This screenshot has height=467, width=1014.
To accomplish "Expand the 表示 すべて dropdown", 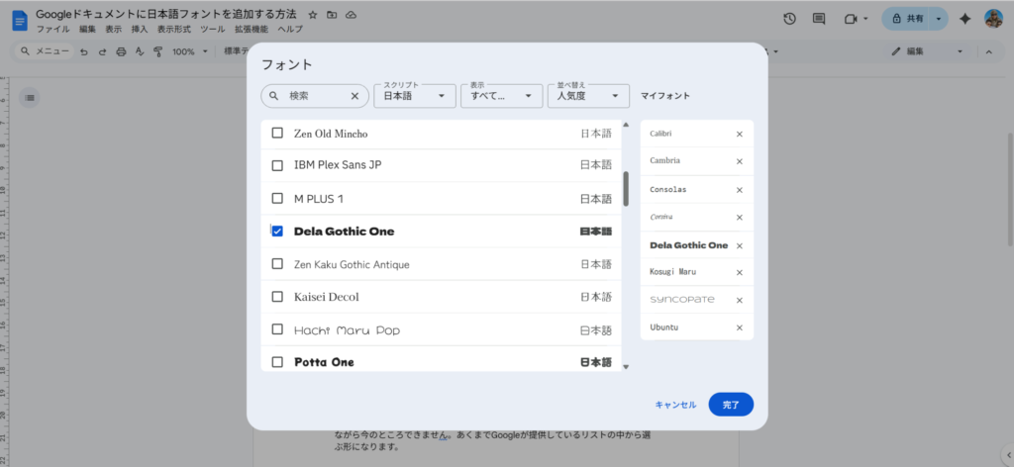I will click(501, 96).
